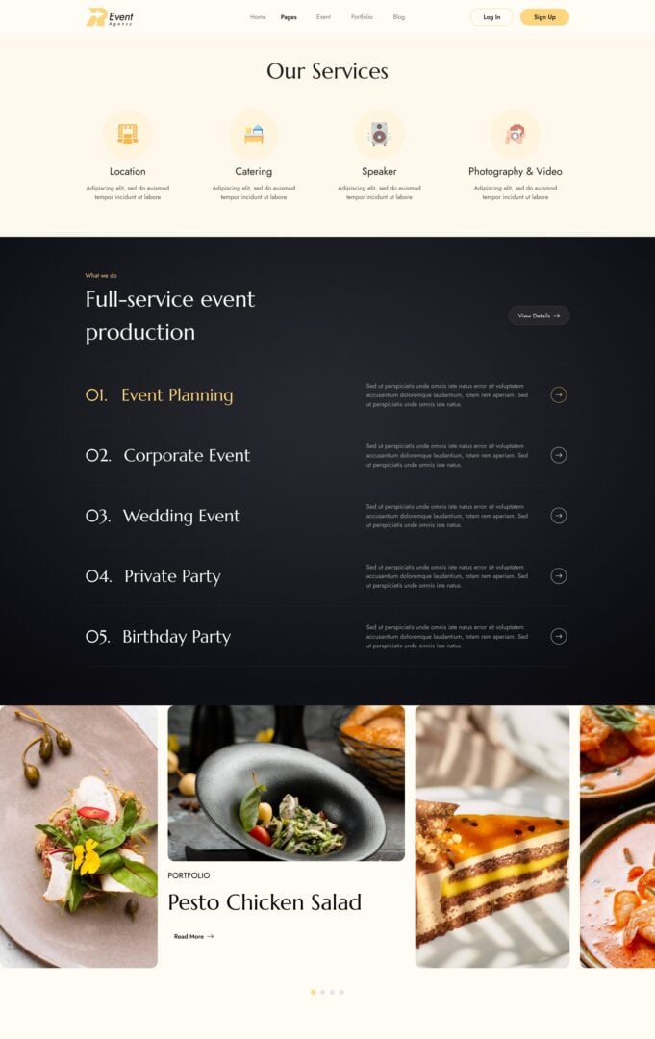
Task: Select the Photography & Video camera icon
Action: click(516, 134)
